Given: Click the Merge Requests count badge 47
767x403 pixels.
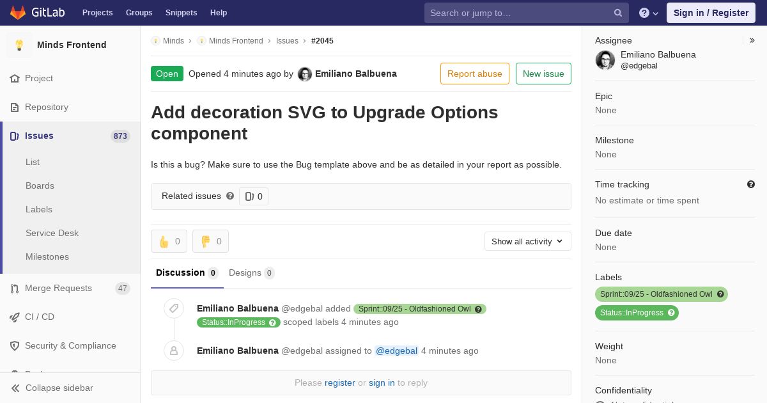Looking at the screenshot, I should pos(123,288).
